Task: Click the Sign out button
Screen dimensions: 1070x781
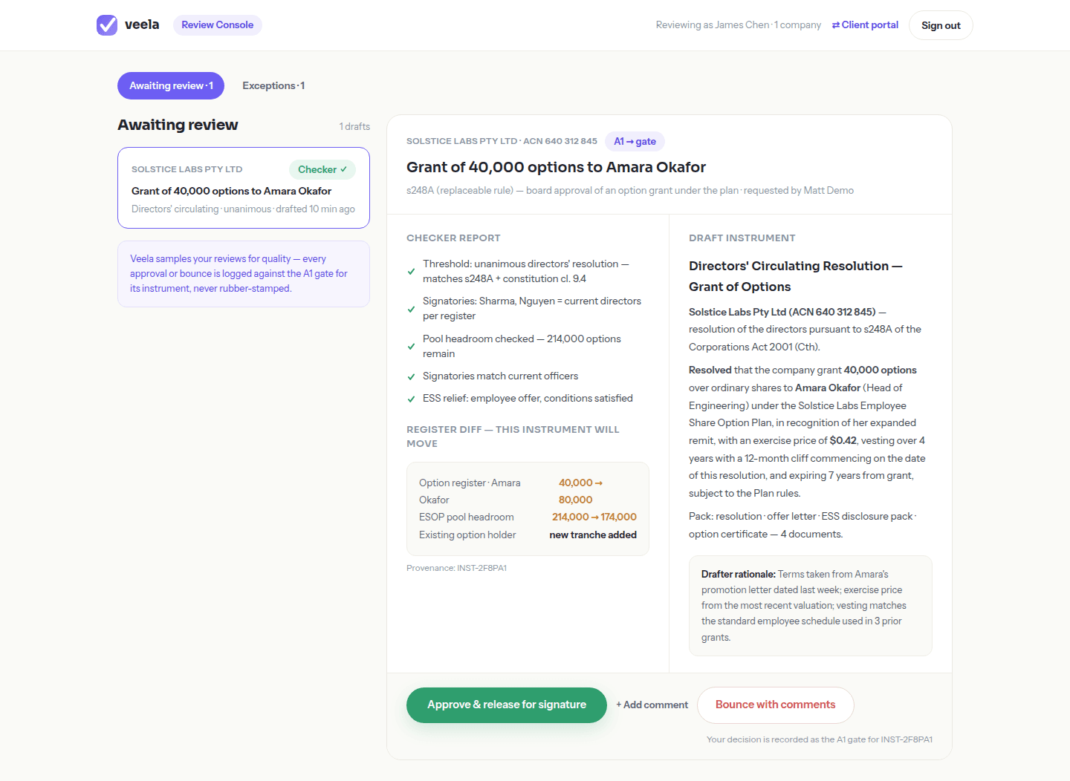Action: (x=941, y=25)
